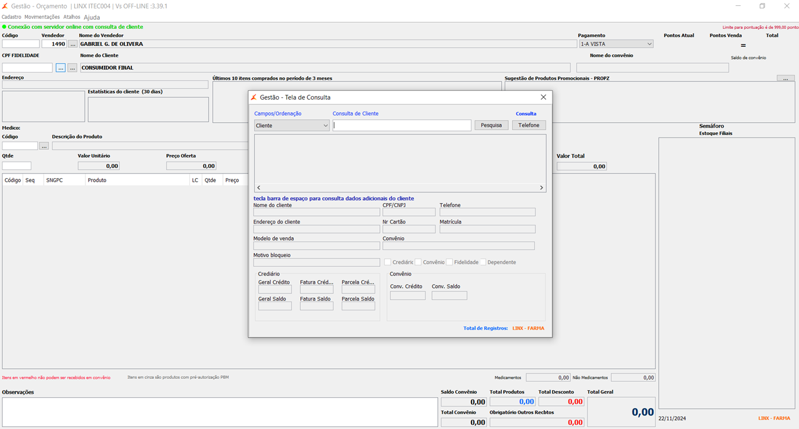Tick the Crediário checkbox
This screenshot has height=429, width=799.
coord(388,262)
